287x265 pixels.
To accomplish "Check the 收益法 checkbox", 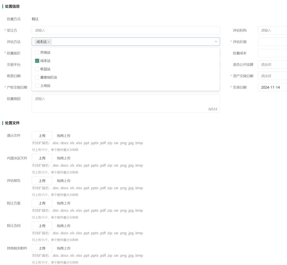I will [37, 69].
